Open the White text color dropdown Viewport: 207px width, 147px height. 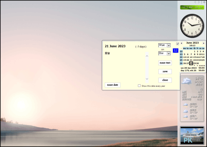(165, 45)
